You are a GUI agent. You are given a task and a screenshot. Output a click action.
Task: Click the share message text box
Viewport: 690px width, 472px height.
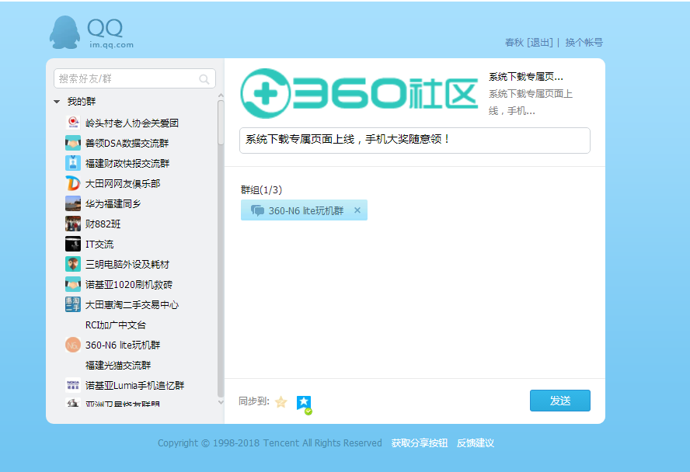pyautogui.click(x=414, y=141)
